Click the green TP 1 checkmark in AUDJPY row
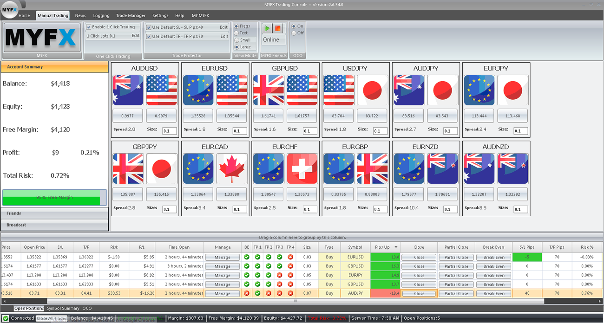 pyautogui.click(x=257, y=293)
